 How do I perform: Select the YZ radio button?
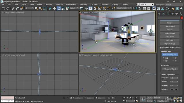(173, 61)
